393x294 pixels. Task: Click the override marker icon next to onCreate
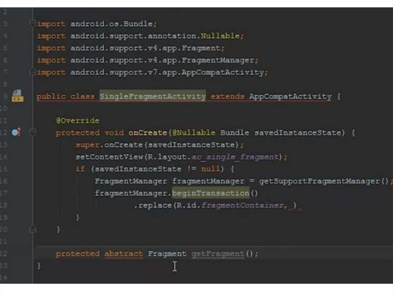point(16,132)
